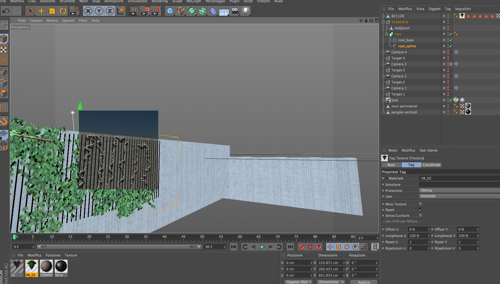
Task: Add a light with the bulb icon
Action: [x=246, y=11]
